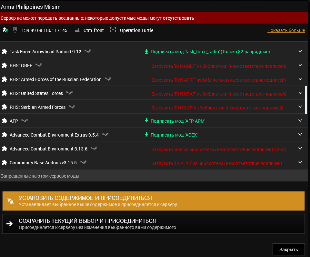Click the map terrain icon near Ctm_front

(77, 30)
